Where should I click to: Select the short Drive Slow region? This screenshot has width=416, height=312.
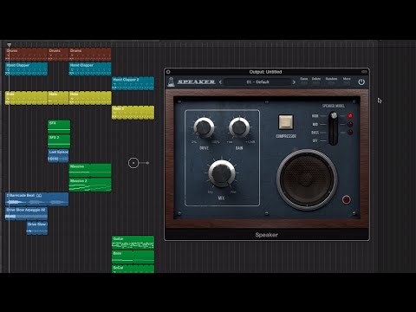tap(37, 228)
